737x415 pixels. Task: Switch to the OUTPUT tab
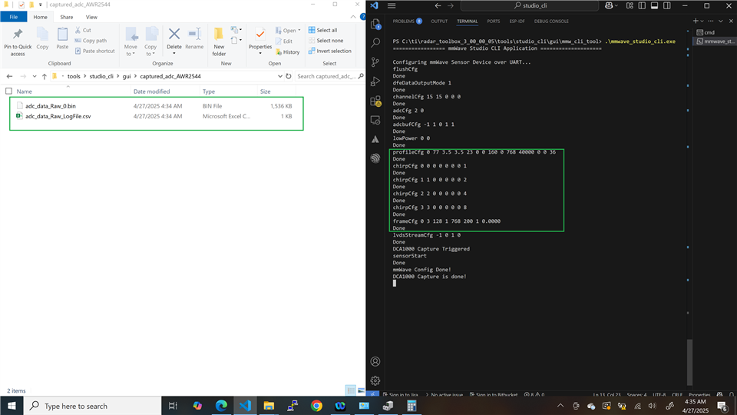(439, 22)
